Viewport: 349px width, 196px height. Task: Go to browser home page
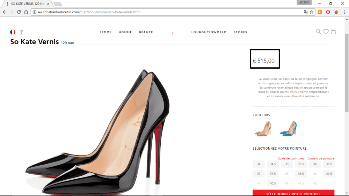click(x=26, y=12)
